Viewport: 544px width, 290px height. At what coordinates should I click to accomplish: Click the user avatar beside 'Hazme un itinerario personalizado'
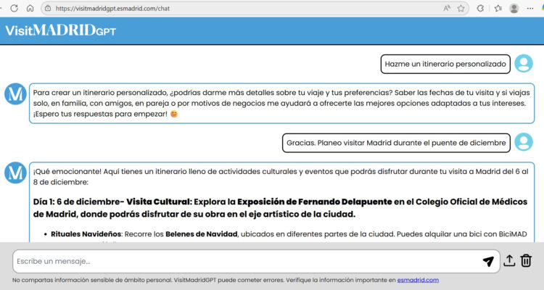pos(523,64)
